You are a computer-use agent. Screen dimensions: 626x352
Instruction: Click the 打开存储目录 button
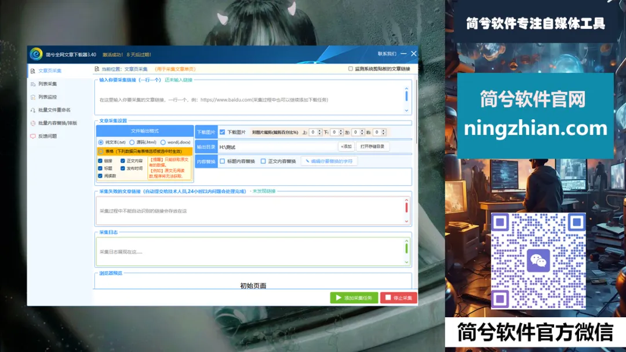(x=372, y=146)
